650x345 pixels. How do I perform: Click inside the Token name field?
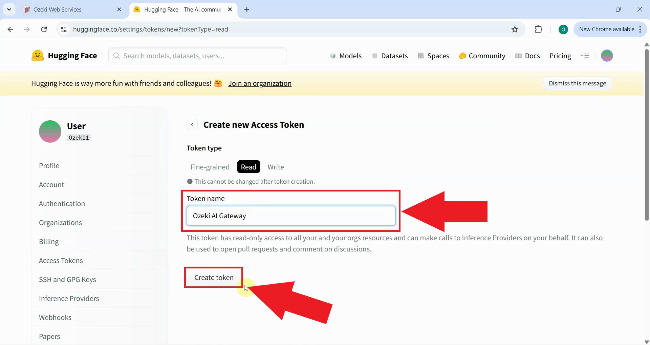pos(290,216)
